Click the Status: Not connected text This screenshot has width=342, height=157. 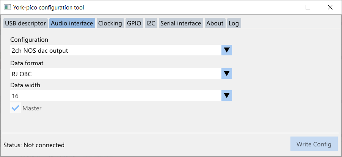click(x=34, y=145)
